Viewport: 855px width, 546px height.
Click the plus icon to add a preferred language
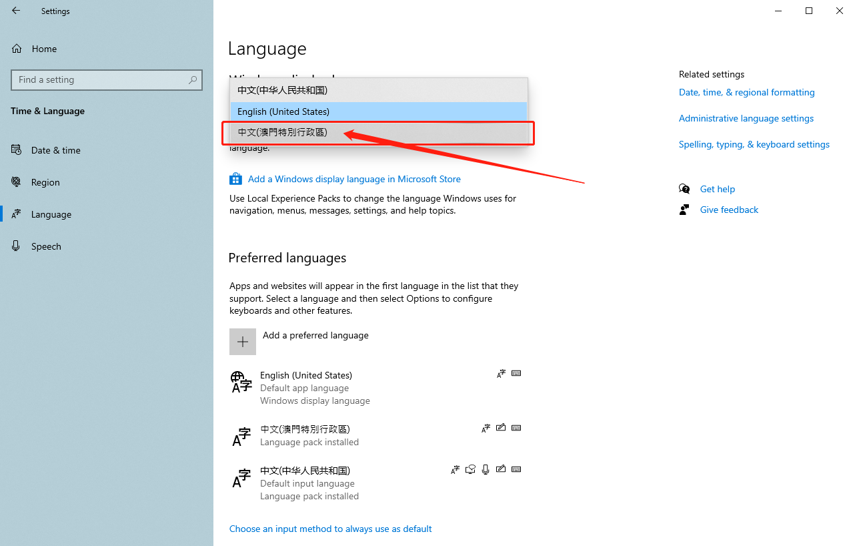pyautogui.click(x=243, y=342)
